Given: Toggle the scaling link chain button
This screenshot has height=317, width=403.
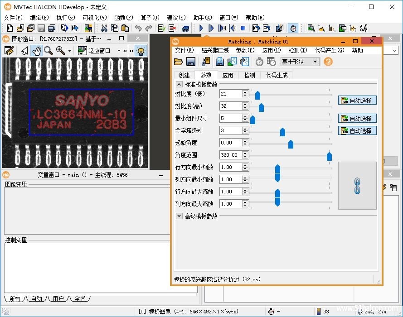Looking at the screenshot, I should 357,186.
